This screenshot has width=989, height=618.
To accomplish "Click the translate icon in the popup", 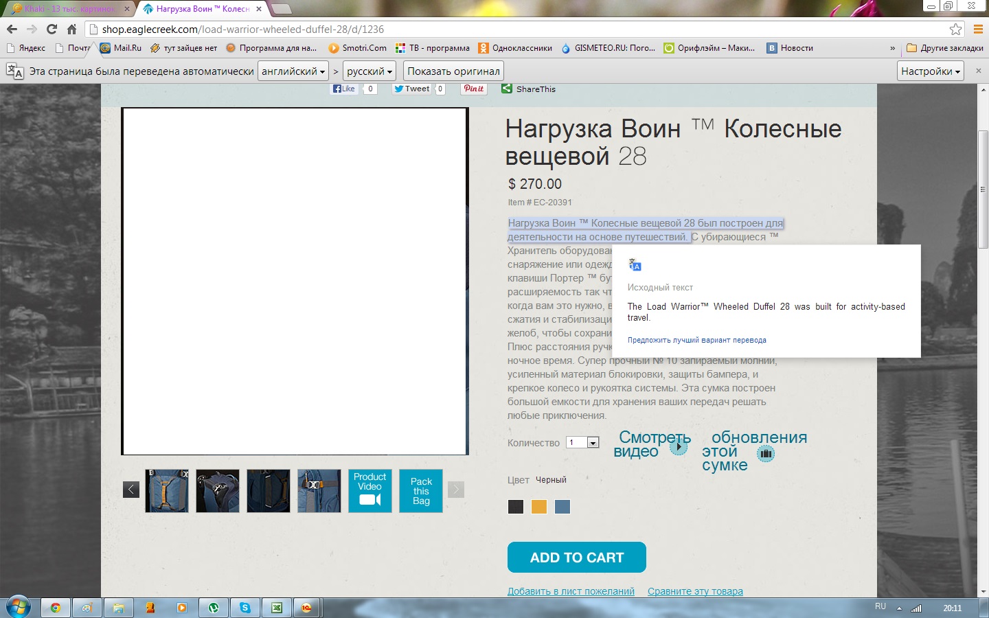I will pyautogui.click(x=635, y=265).
